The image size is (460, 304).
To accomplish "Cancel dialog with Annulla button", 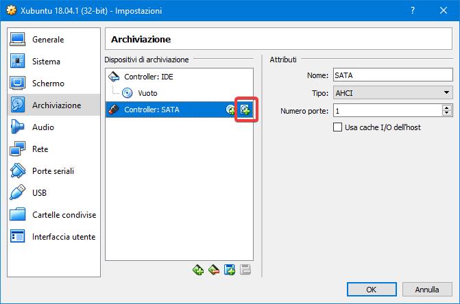I will tap(427, 290).
